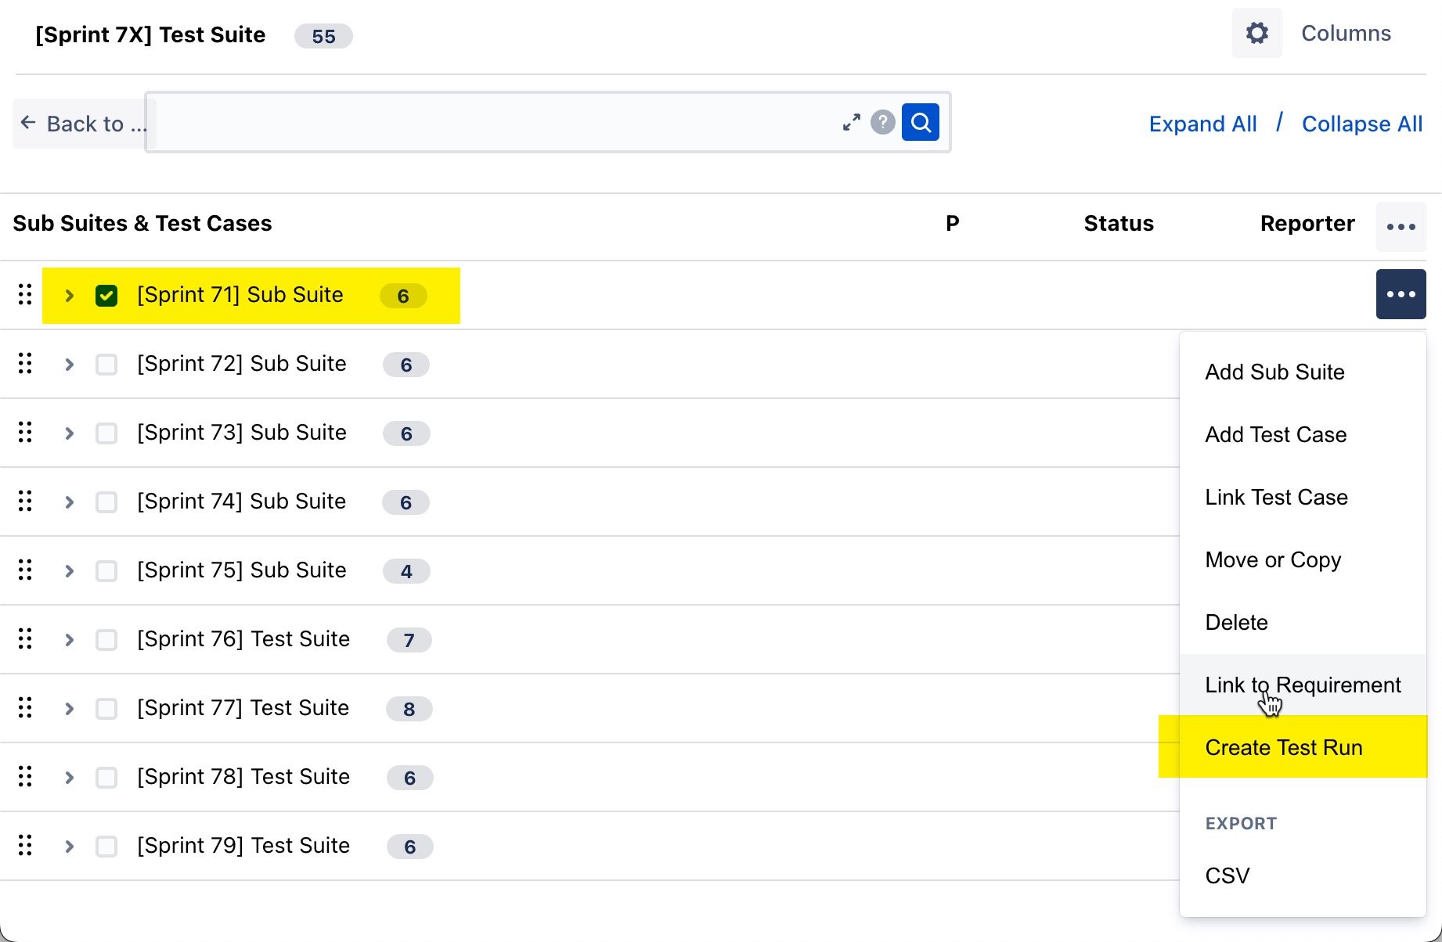Check the Sprint 78 Test Suite checkbox
This screenshot has width=1442, height=942.
click(x=106, y=778)
